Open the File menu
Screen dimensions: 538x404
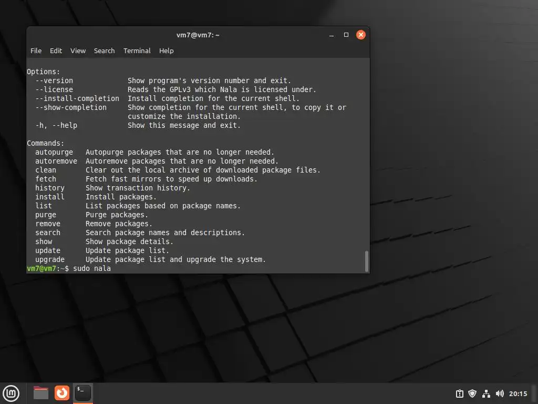tap(36, 51)
